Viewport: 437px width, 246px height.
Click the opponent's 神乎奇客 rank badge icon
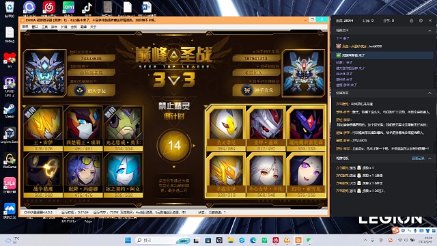pos(246,90)
